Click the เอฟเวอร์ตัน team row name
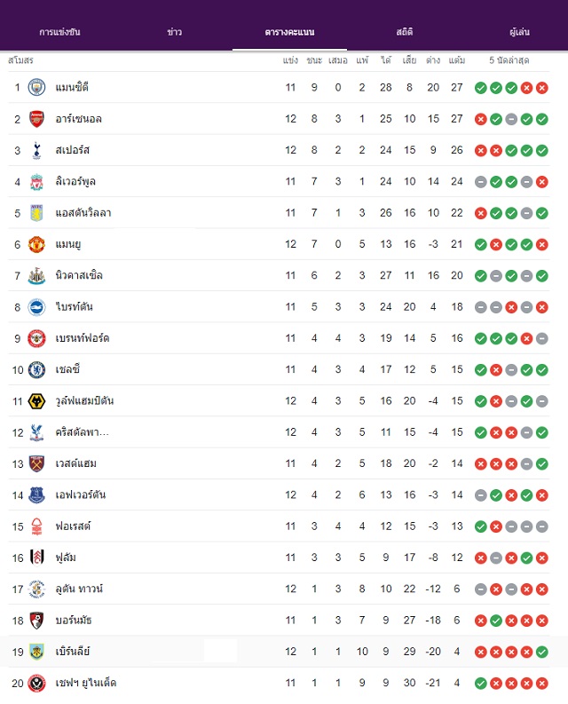Viewport: 568px width, 704px height. click(x=81, y=494)
